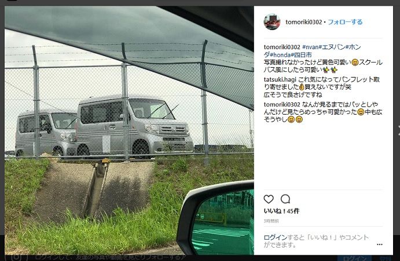The width and height of the screenshot is (400, 261).
Task: Open the three-dot more options menu
Action: click(380, 244)
